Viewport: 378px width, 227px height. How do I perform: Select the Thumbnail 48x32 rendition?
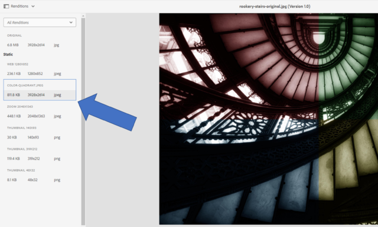(x=40, y=175)
